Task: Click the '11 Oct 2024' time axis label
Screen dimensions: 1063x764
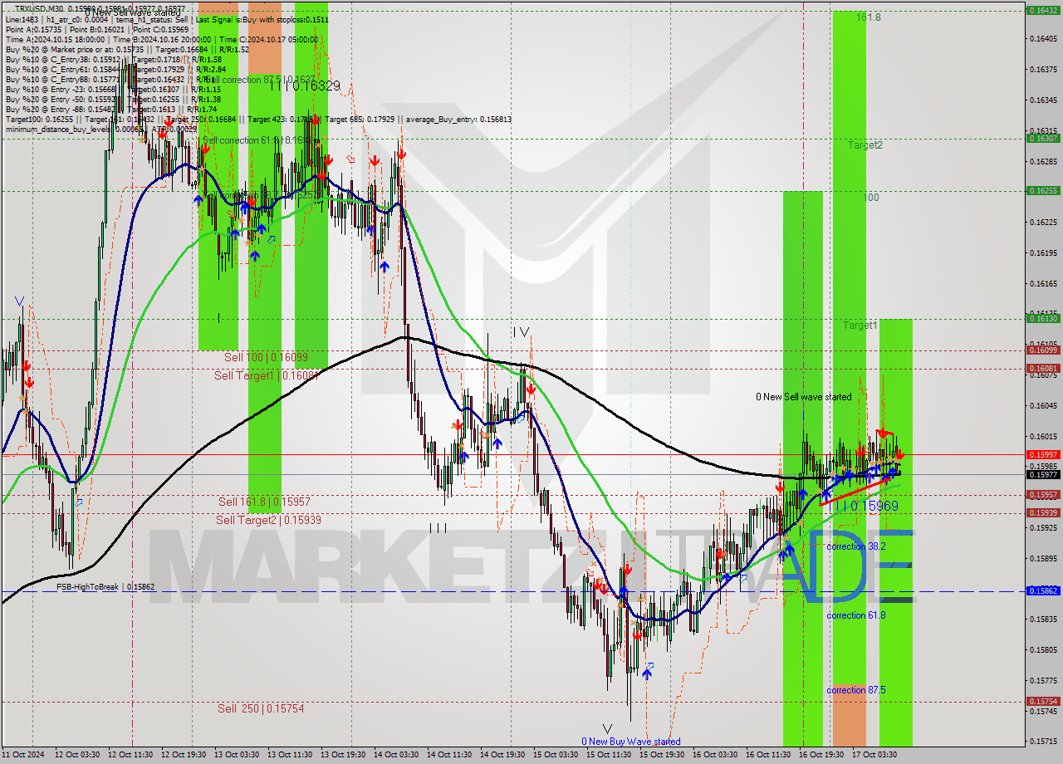Action: (x=23, y=755)
